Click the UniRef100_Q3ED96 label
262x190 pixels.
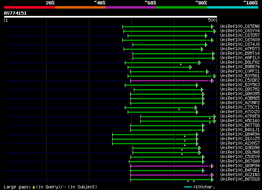click(240, 148)
